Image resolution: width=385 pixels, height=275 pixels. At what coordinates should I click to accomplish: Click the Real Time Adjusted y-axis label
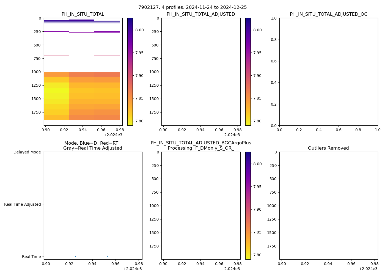click(23, 204)
